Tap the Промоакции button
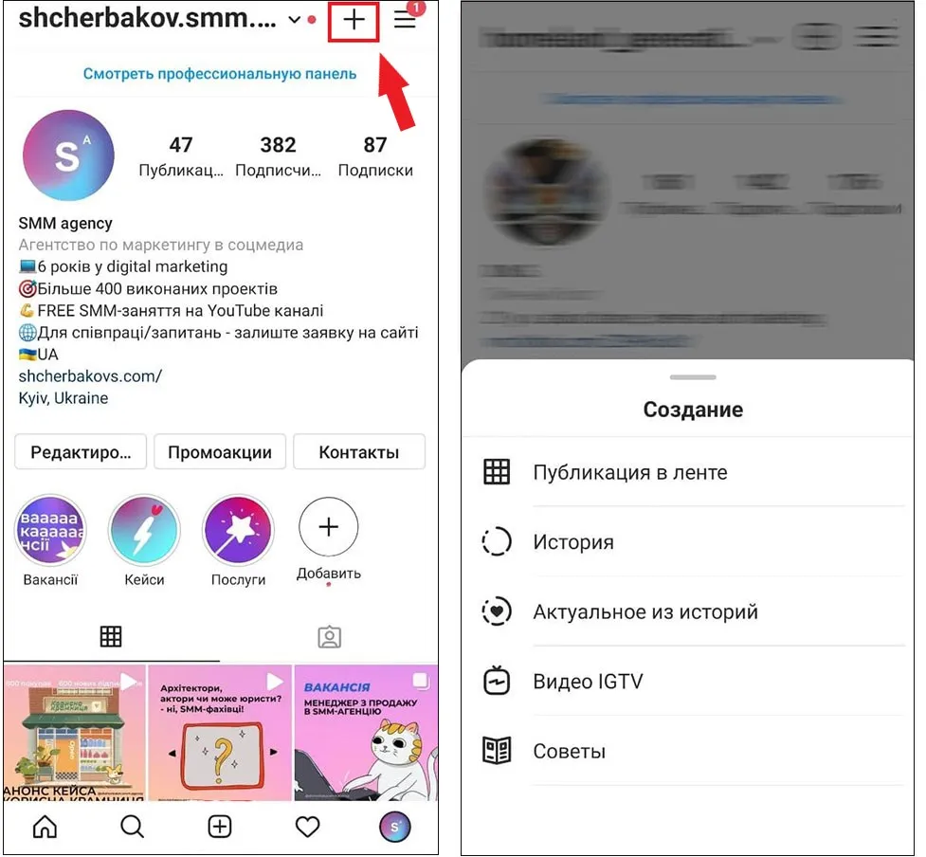Screen dimensions: 926x857 pos(220,452)
